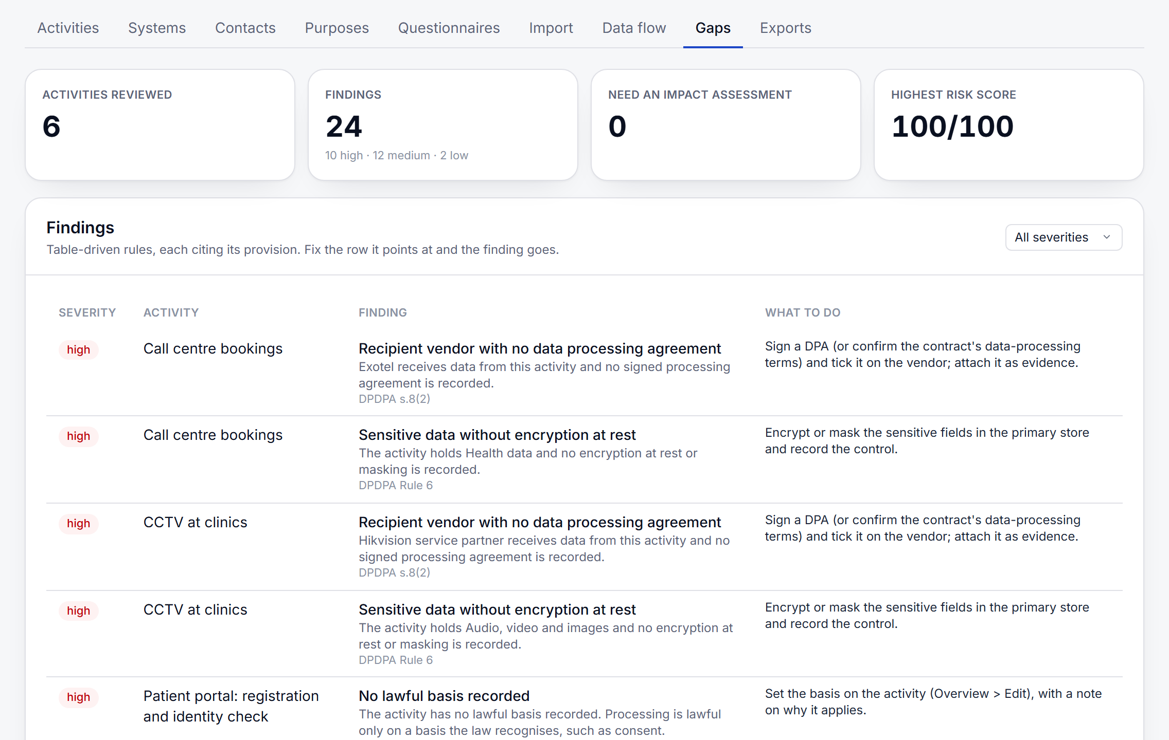
Task: Click 'Set the basis on the activity' instruction
Action: point(933,702)
